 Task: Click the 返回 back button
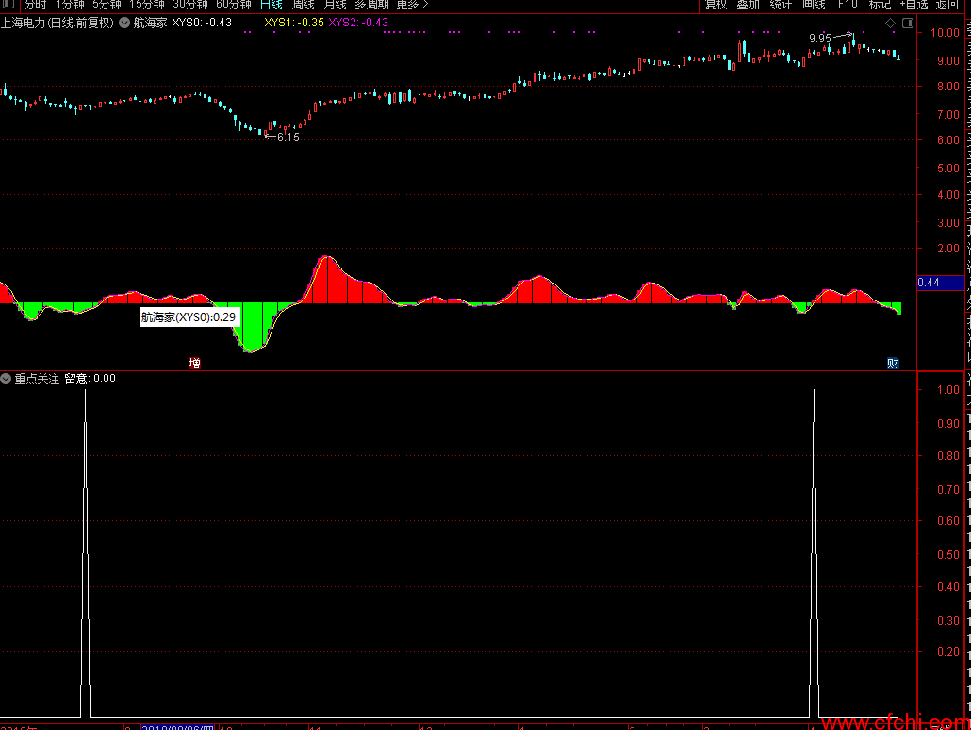pyautogui.click(x=946, y=5)
